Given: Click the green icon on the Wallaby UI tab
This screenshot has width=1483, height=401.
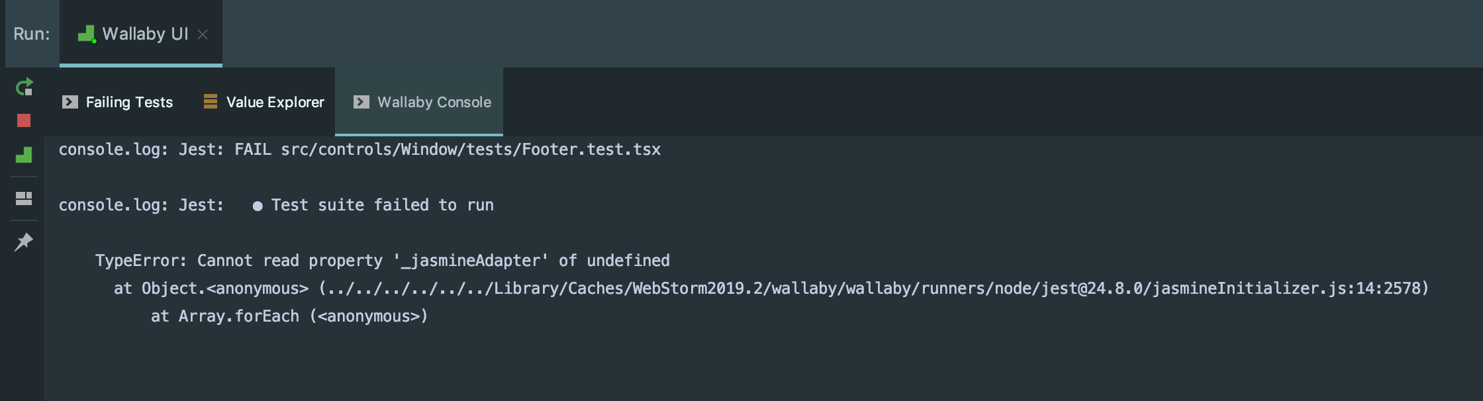Looking at the screenshot, I should tap(86, 33).
